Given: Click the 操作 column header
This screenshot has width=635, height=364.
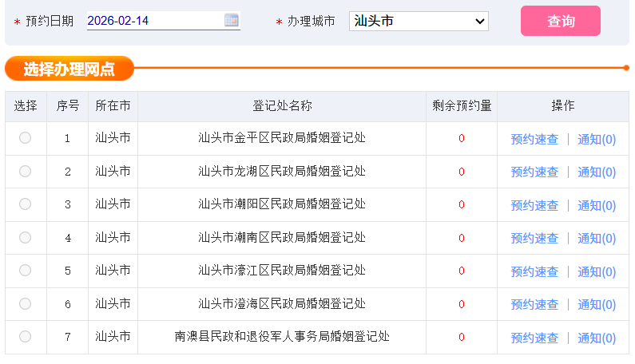Looking at the screenshot, I should pos(563,106).
